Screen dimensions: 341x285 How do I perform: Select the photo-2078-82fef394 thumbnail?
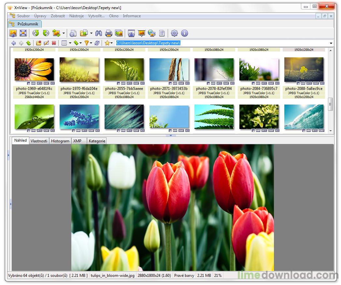point(214,69)
